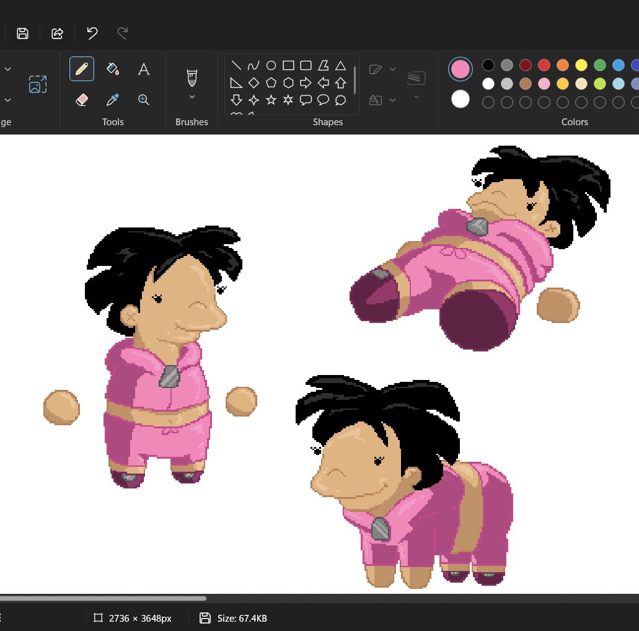This screenshot has width=639, height=631.
Task: Pick the brown color swatch
Action: (526, 84)
